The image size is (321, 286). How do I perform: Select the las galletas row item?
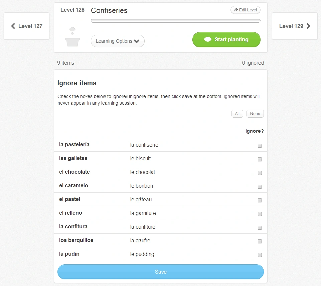click(73, 158)
